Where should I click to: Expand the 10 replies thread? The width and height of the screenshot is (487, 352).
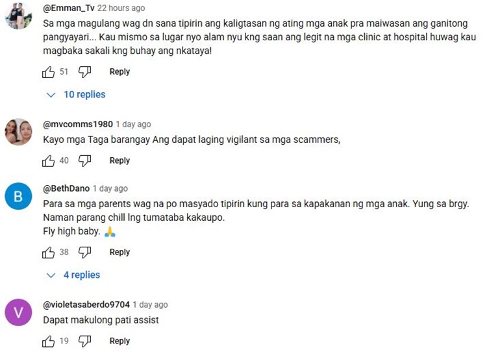76,94
